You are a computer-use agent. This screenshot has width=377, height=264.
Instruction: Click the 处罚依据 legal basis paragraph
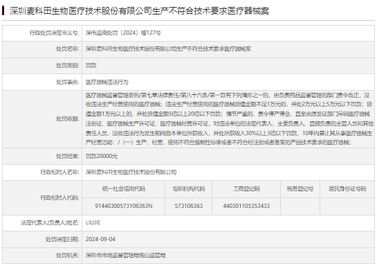[x=229, y=118]
